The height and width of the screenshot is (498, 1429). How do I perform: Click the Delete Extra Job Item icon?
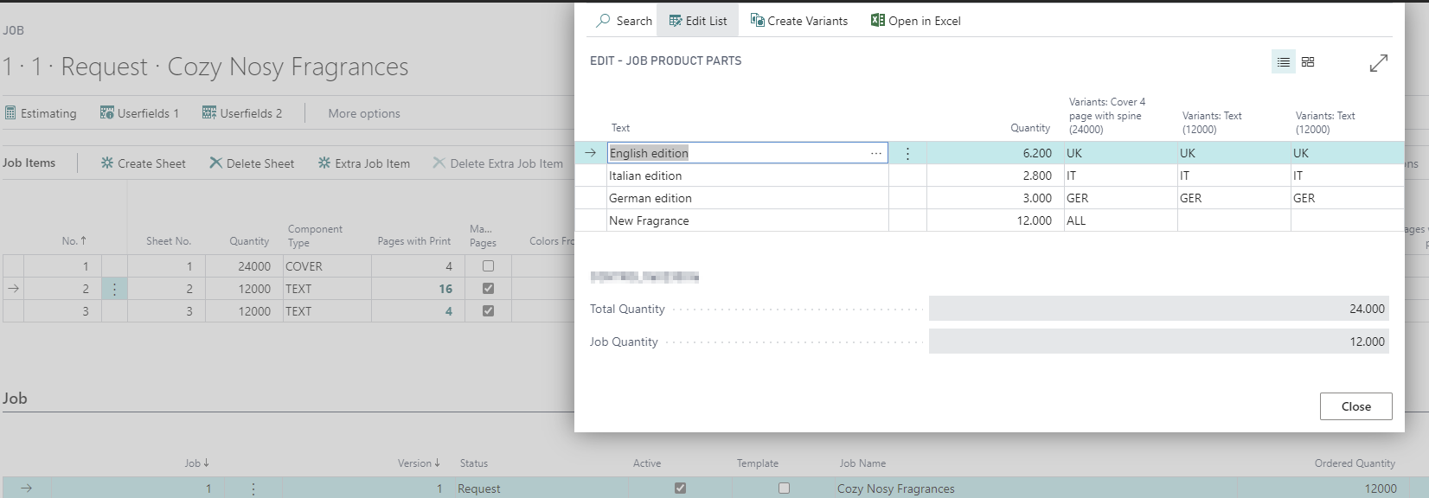(x=439, y=163)
